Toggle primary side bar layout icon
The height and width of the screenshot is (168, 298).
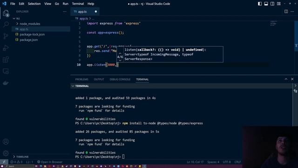pyautogui.click(x=260, y=4)
